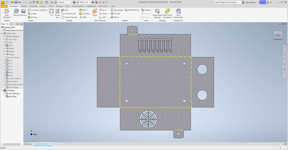Close the Model browser panel
The width and height of the screenshot is (288, 150).
coord(7,24)
